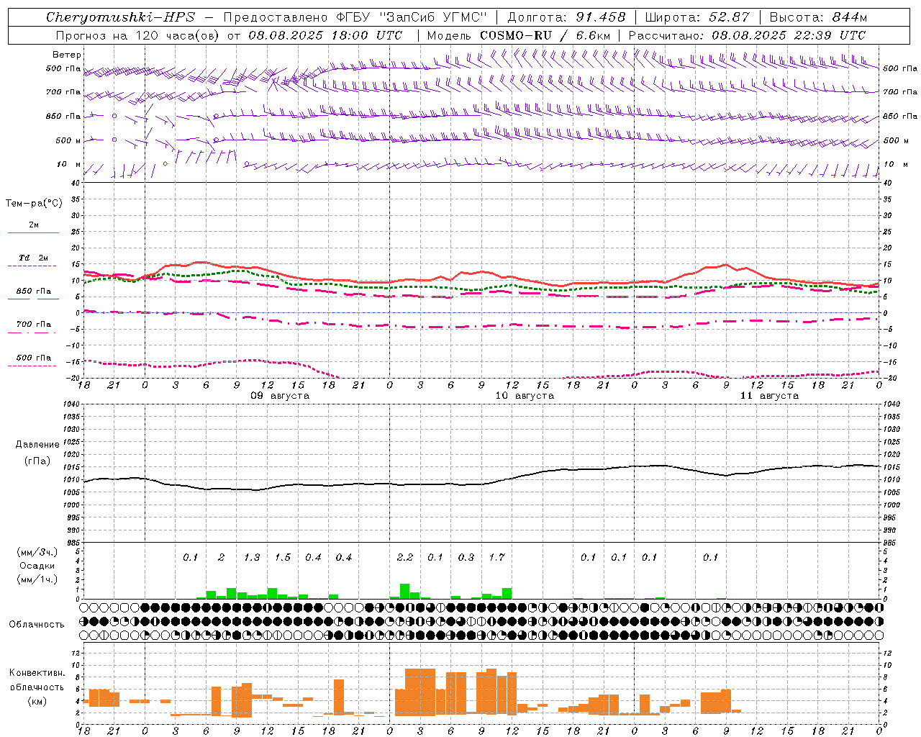Click the date label 11 августа
The width and height of the screenshot is (921, 737).
click(769, 396)
